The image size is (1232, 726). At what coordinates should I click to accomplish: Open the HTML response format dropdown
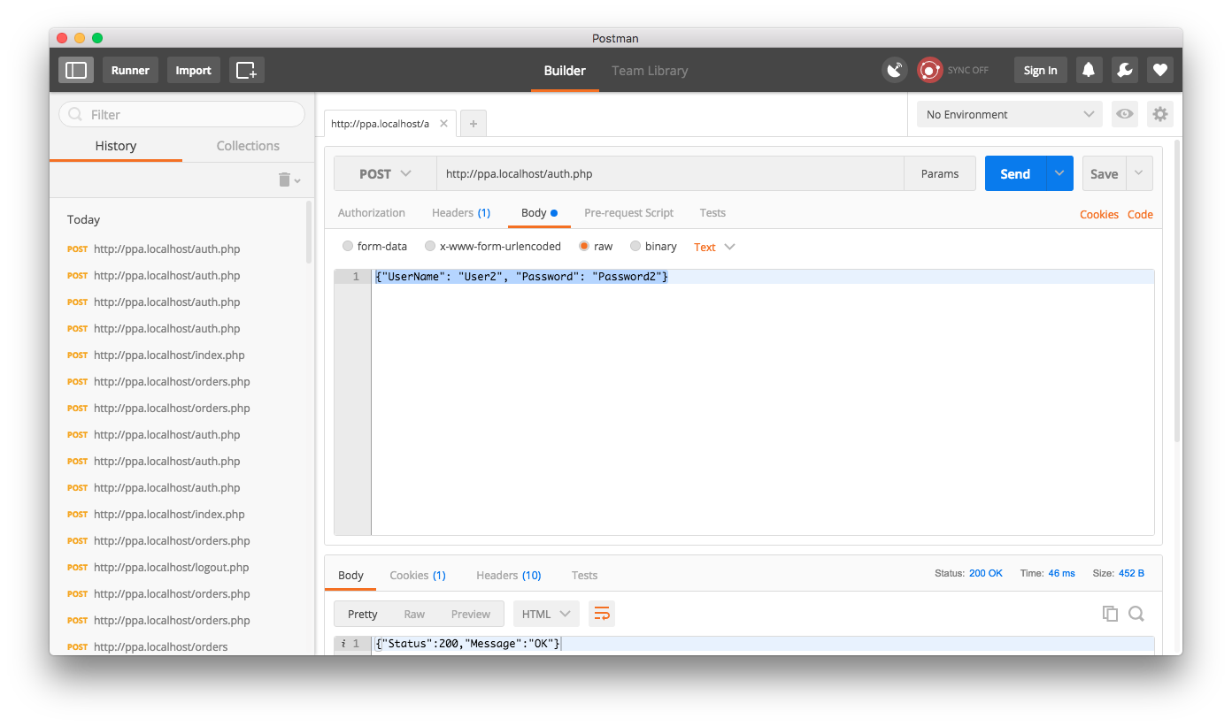546,614
